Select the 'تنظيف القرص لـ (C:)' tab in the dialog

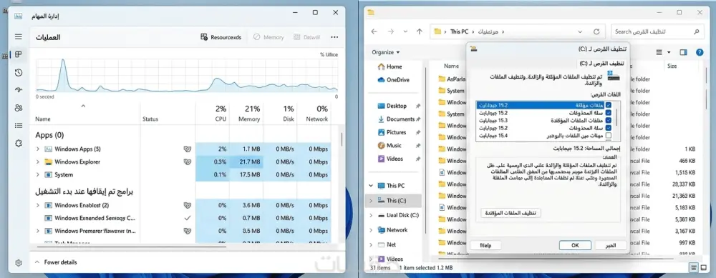pos(602,64)
